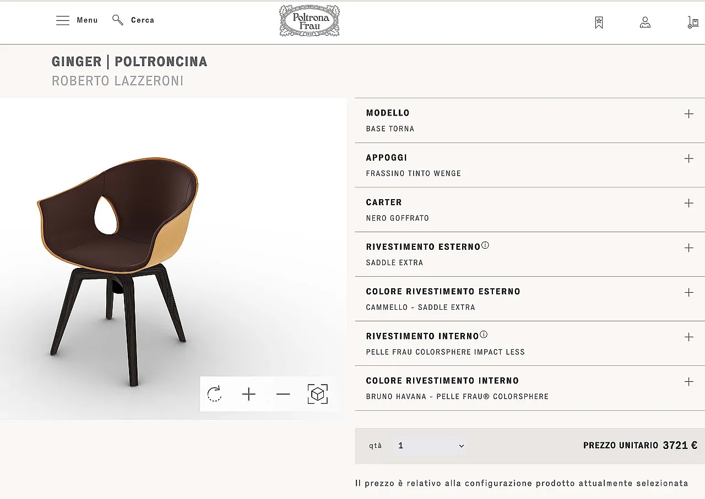
Task: Zoom in on the chair with the plus icon
Action: tap(248, 394)
